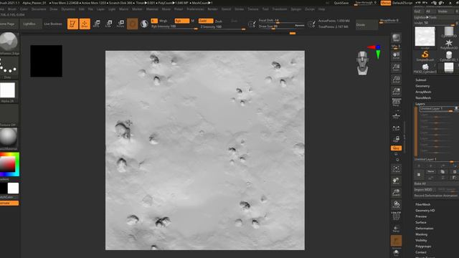Toggle Transp transparency mode
Viewport: 459px width, 258px height.
coord(396,228)
